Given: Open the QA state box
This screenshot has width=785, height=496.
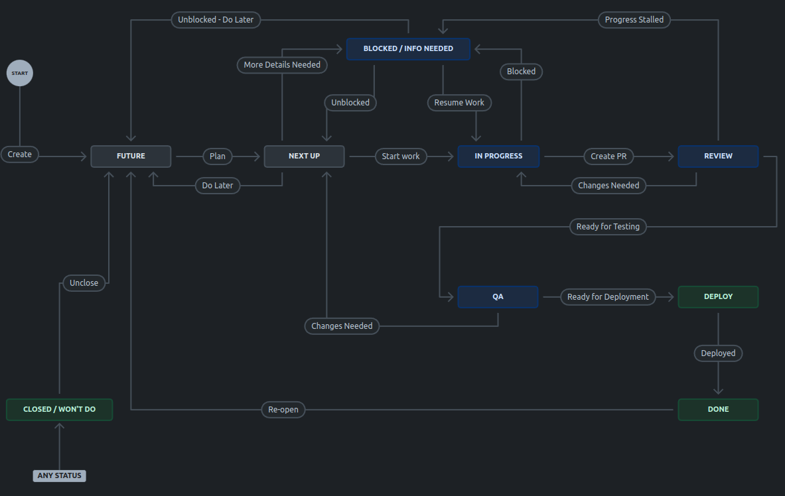Looking at the screenshot, I should 498,296.
